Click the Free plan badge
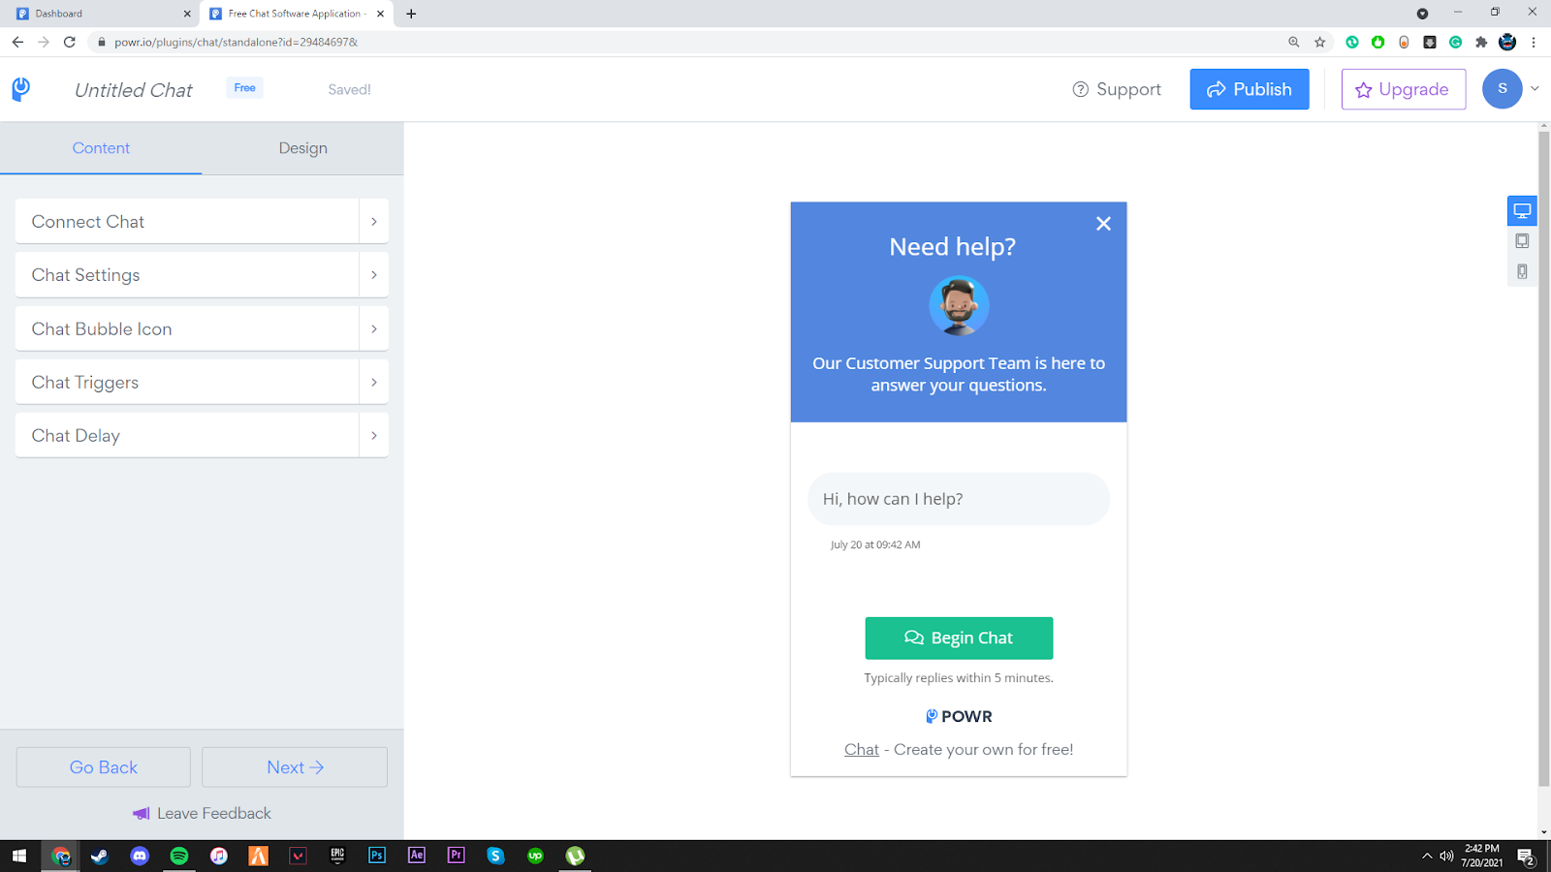 point(244,88)
